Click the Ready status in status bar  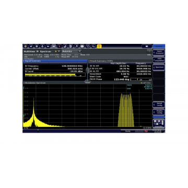click(128, 131)
